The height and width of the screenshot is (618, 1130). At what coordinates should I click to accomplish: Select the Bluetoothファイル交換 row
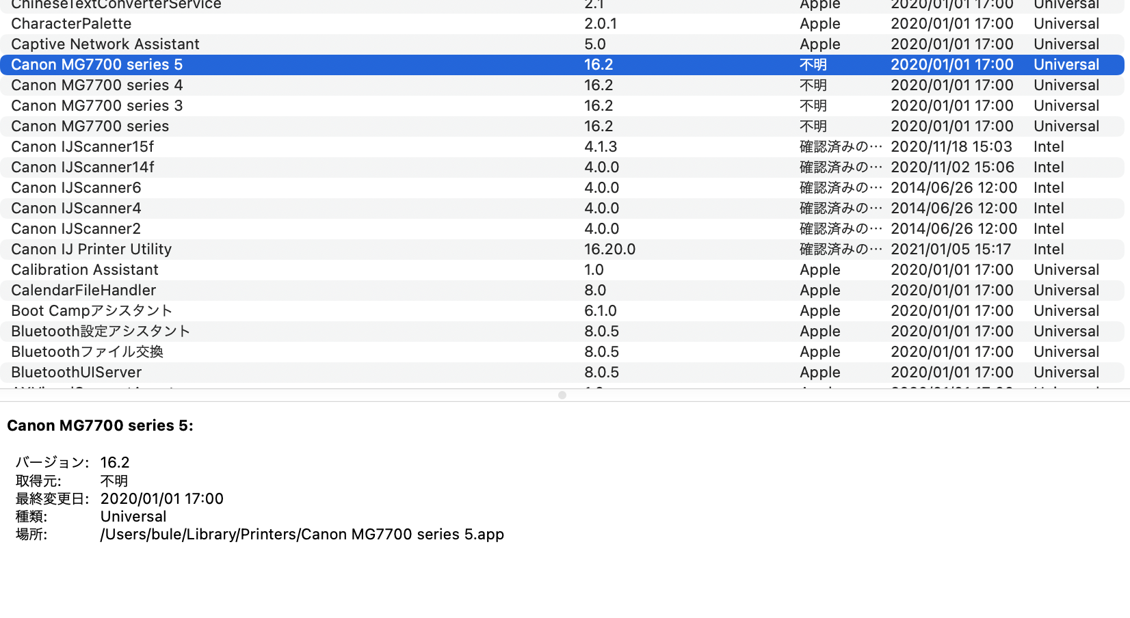pos(562,352)
